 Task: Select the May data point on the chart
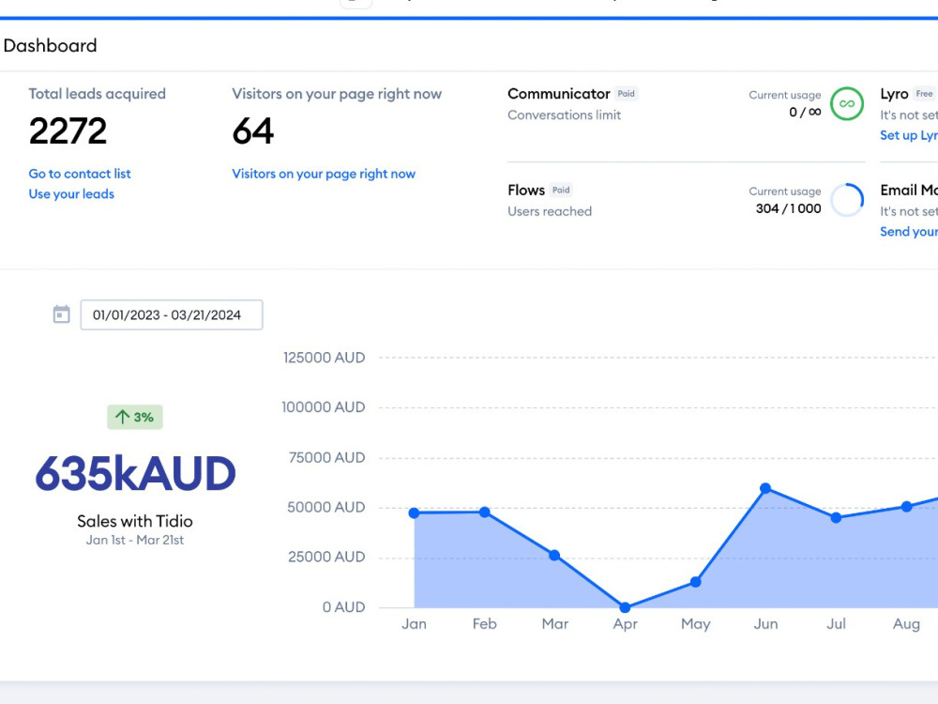click(x=696, y=582)
